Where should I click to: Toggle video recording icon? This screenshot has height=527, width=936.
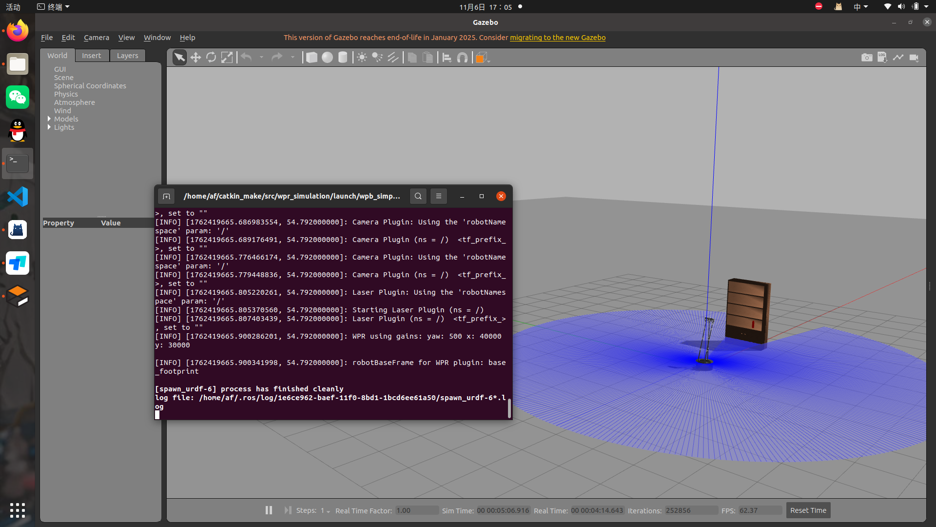pos(914,58)
